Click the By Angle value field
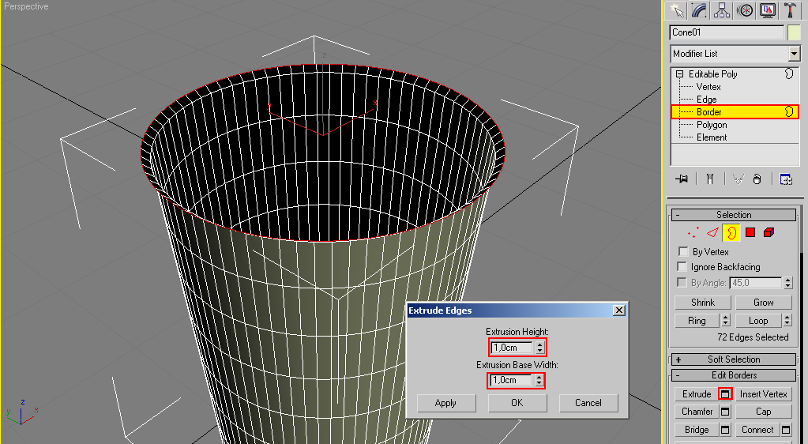The width and height of the screenshot is (808, 444). [x=756, y=283]
